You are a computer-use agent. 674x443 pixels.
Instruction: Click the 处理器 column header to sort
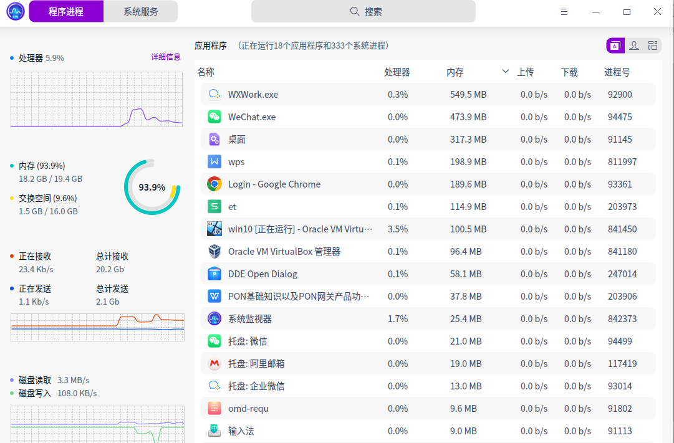397,72
